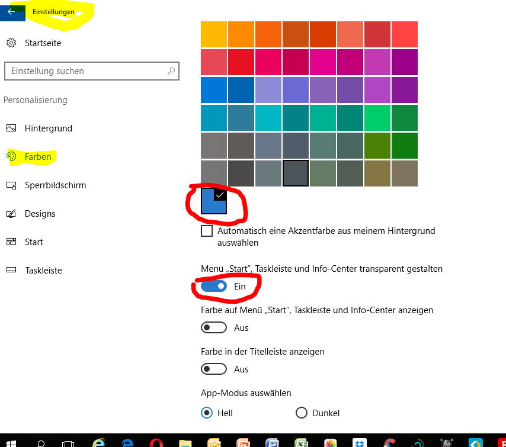
Task: Click the taskbar search icon
Action: 41,443
